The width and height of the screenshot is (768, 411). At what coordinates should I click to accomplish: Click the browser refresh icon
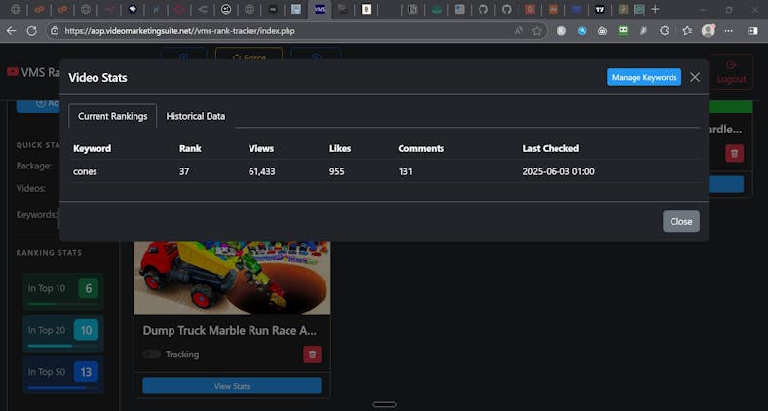(x=32, y=31)
